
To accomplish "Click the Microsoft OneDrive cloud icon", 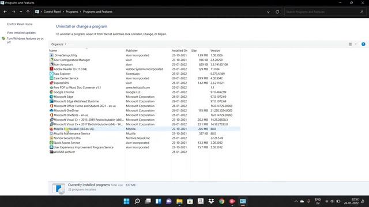I will (51, 110).
